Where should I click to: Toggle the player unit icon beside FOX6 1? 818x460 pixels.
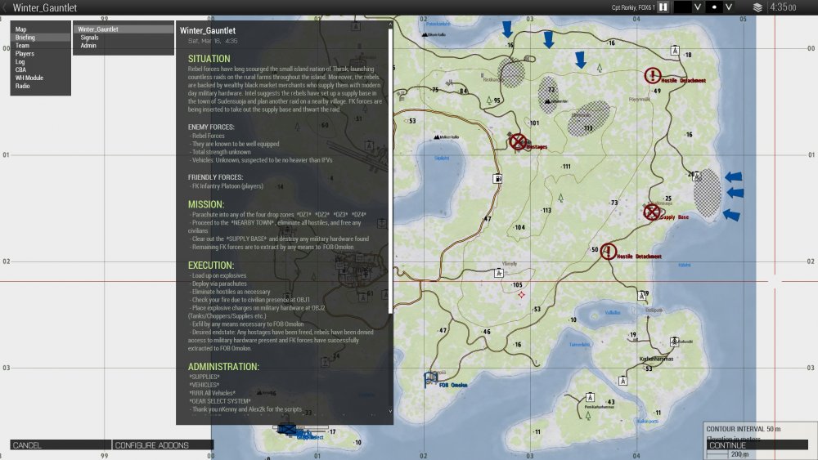663,7
